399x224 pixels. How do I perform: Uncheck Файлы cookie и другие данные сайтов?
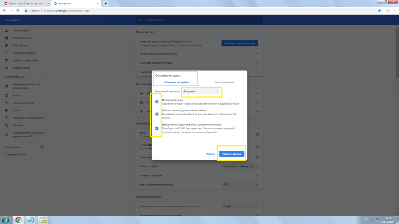[x=157, y=114]
